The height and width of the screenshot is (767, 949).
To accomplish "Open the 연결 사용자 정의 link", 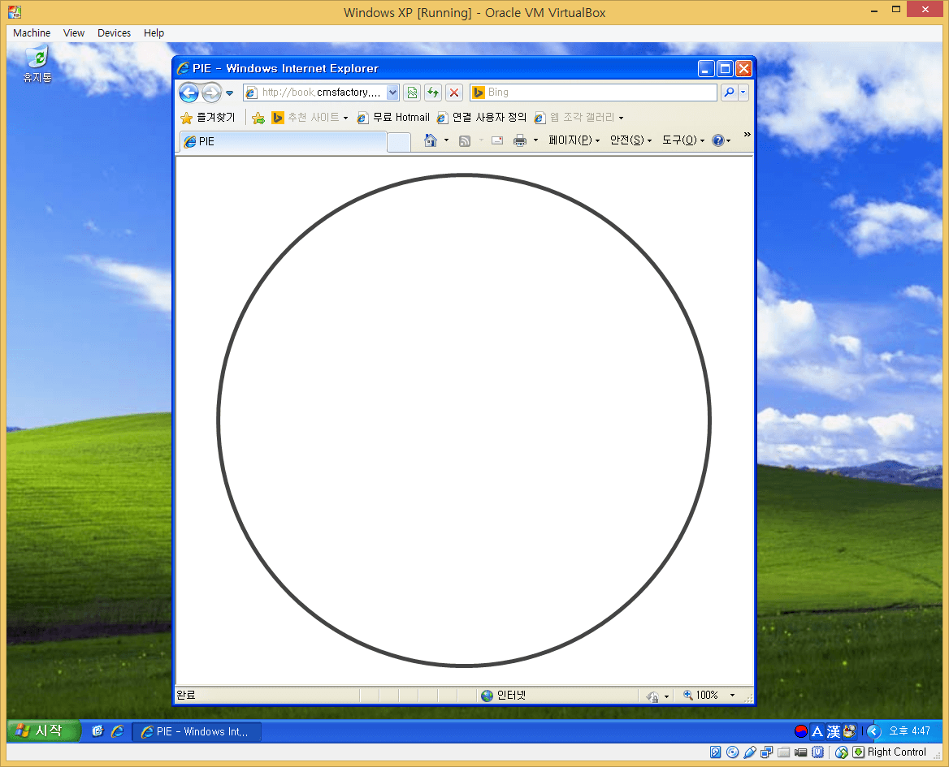I will [x=482, y=117].
